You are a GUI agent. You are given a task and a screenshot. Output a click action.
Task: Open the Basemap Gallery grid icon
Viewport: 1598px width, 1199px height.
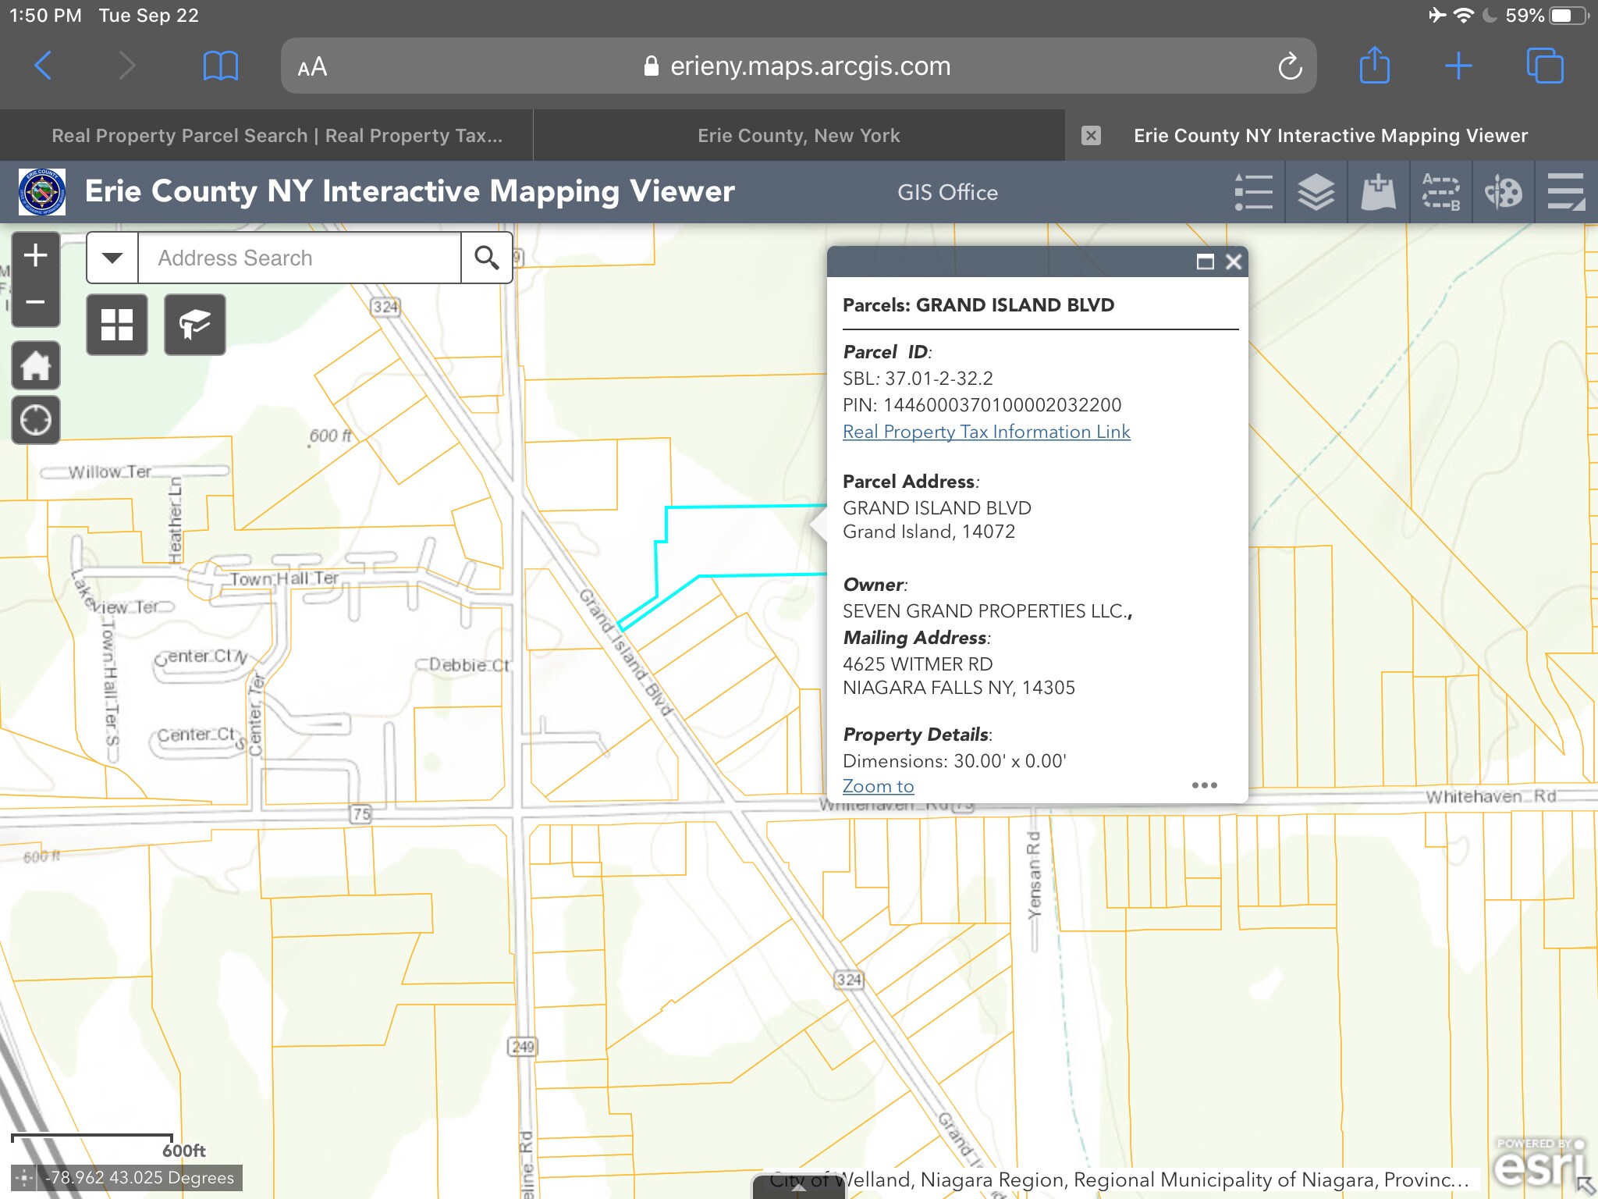(117, 325)
